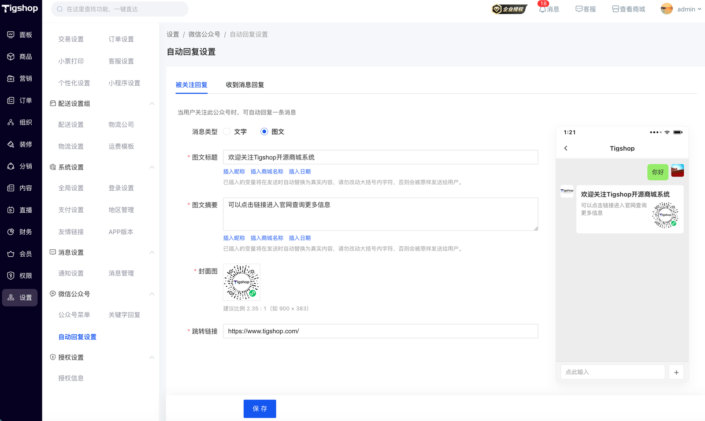Click the 图文标题 input field

point(381,157)
